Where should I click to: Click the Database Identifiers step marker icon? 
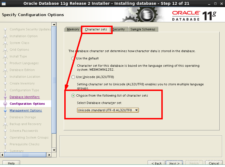click(x=5, y=97)
